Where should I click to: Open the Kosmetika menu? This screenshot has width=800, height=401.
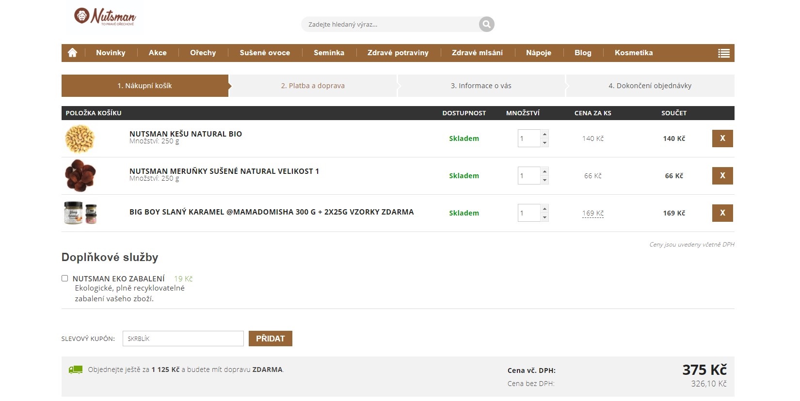pyautogui.click(x=634, y=53)
